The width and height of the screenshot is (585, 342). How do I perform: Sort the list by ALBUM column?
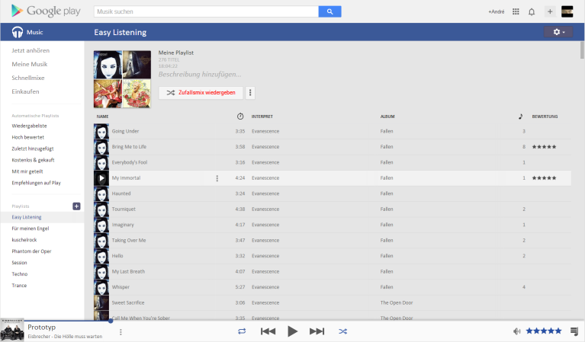387,117
